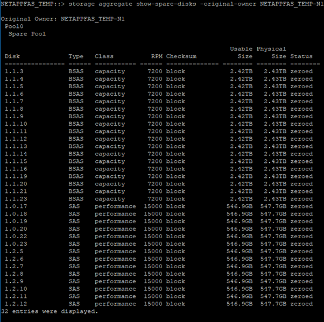Click '2.42TB' usable size in row 1.1.23
The image size is (324, 322).
click(241, 199)
